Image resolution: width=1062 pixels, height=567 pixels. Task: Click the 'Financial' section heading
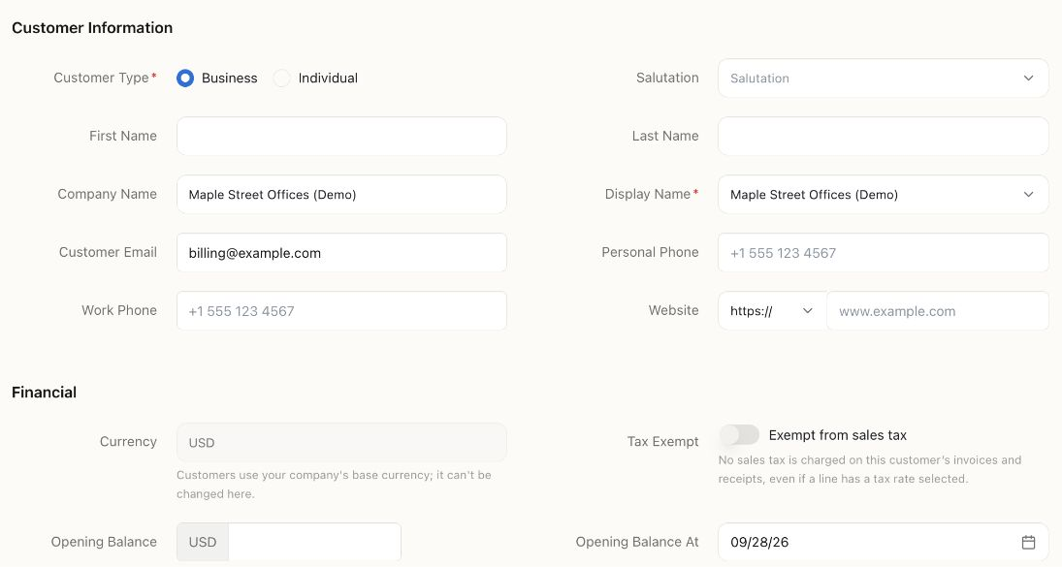44,393
